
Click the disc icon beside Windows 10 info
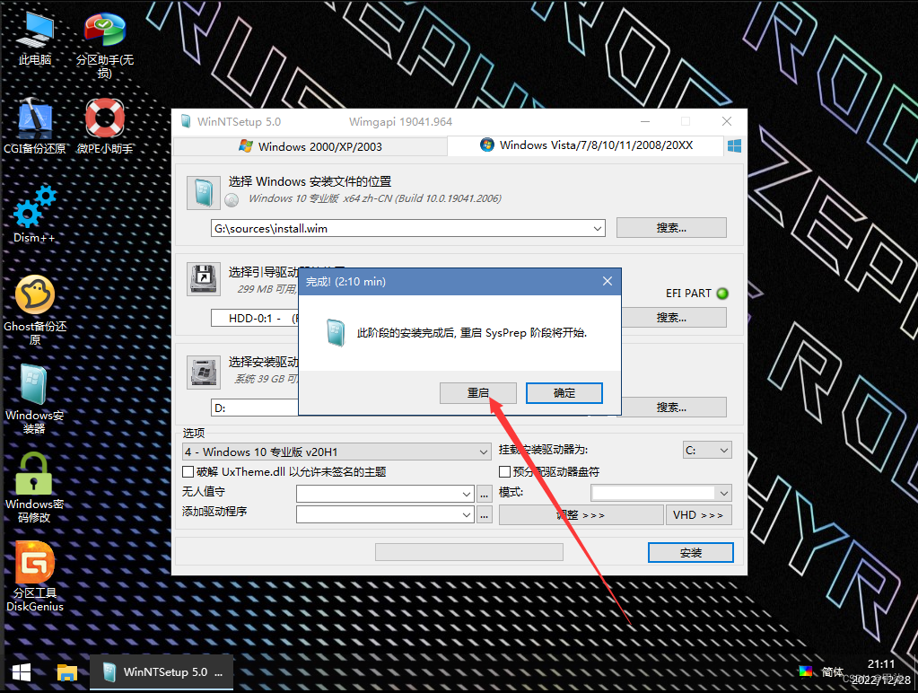(232, 200)
